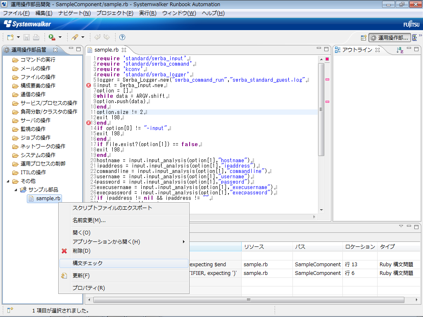Close the アウトライン view tab

pos(378,50)
